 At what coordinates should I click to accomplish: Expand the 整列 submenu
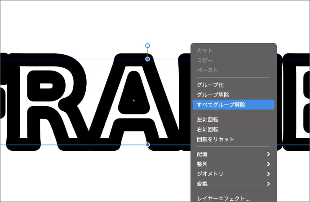click(x=233, y=164)
